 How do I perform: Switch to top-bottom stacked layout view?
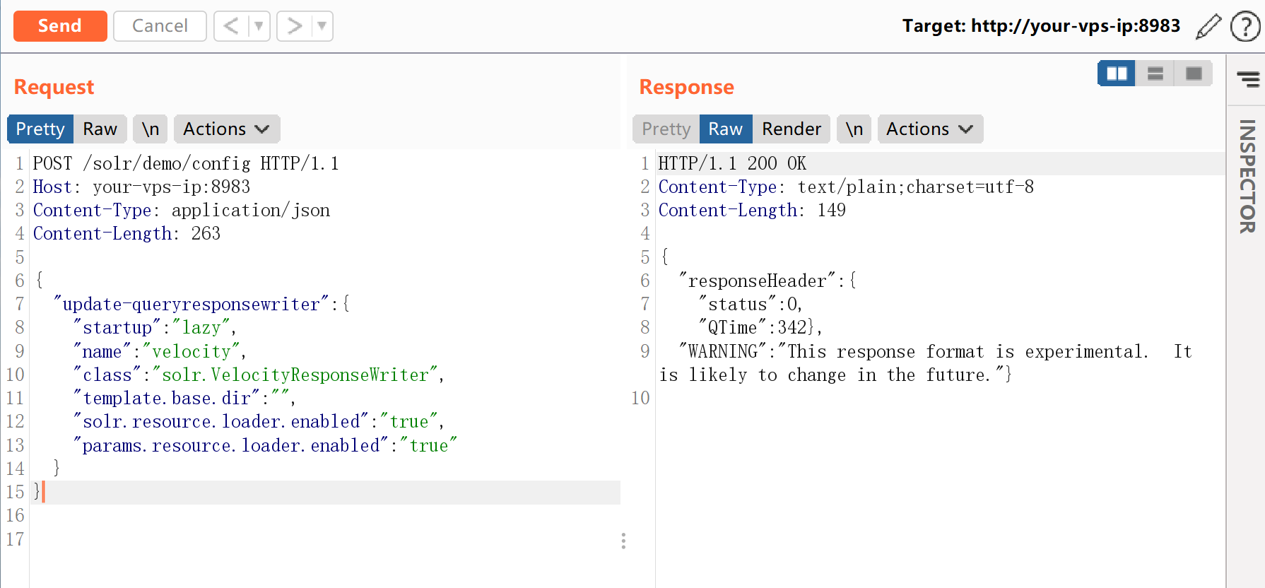(x=1155, y=73)
